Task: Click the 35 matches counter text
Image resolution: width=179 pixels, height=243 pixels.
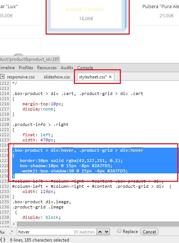Action: click(x=84, y=232)
